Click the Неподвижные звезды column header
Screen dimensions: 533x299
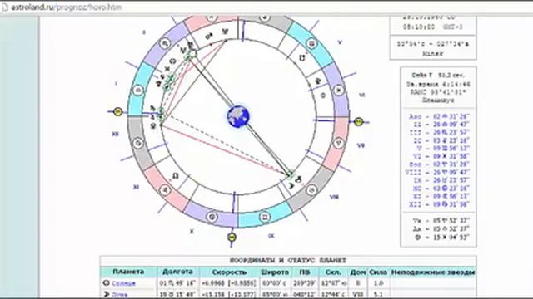click(433, 272)
